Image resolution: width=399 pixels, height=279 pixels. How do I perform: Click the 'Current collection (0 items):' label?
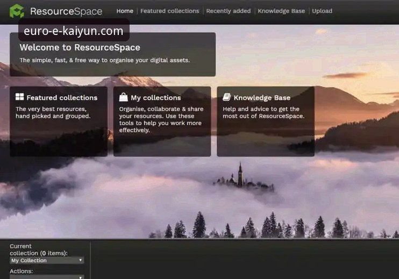click(x=39, y=250)
